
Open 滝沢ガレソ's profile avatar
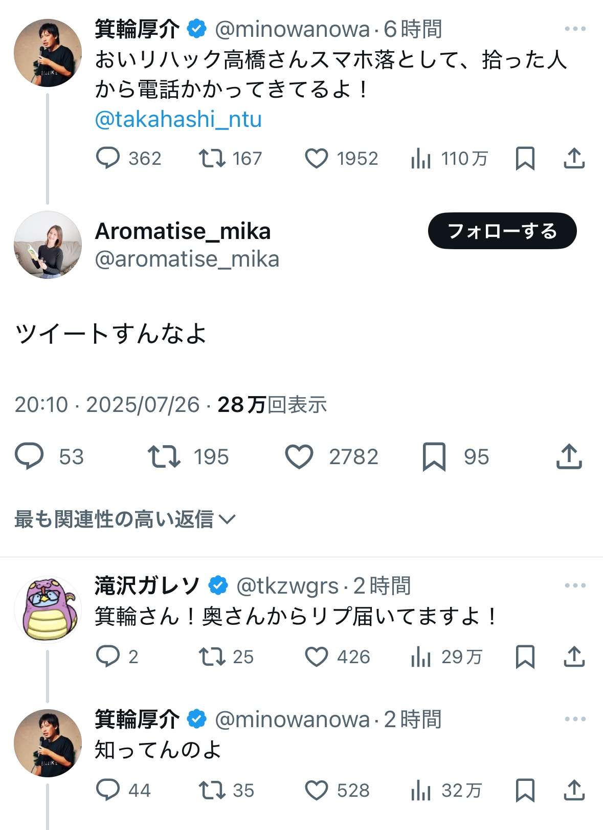pyautogui.click(x=48, y=609)
